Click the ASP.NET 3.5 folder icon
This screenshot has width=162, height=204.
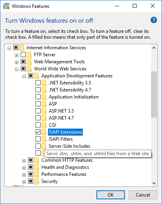44,111
